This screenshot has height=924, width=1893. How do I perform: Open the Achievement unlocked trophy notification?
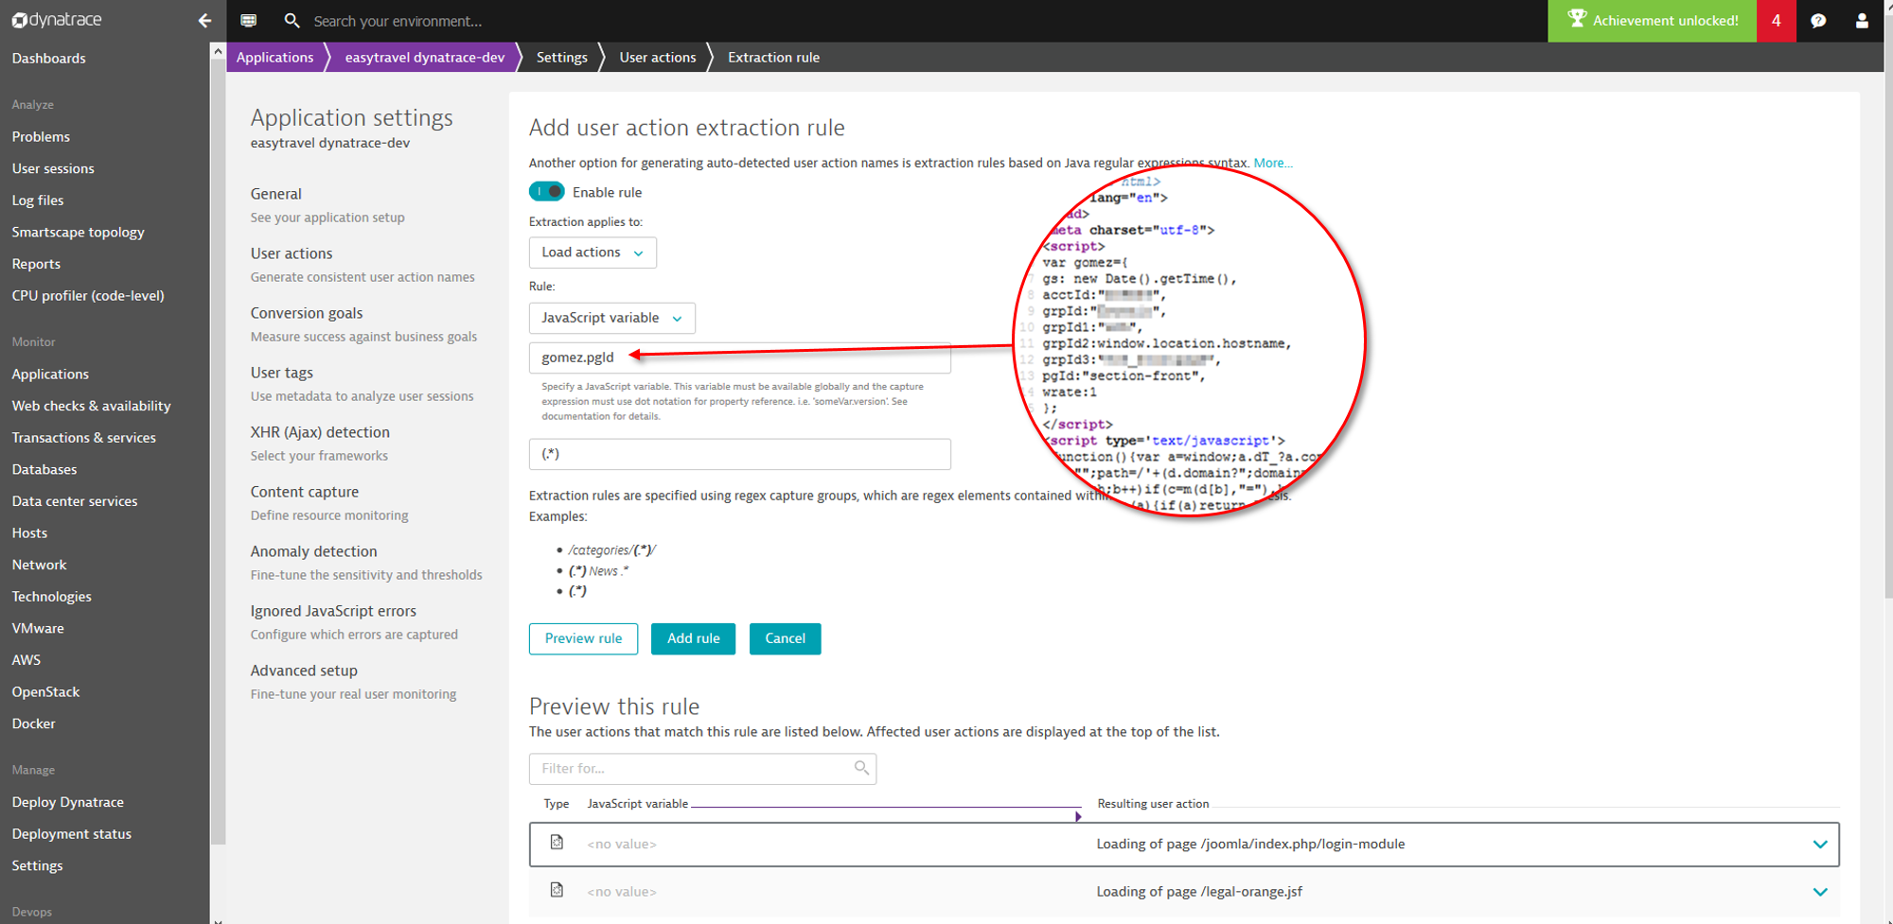pos(1652,20)
